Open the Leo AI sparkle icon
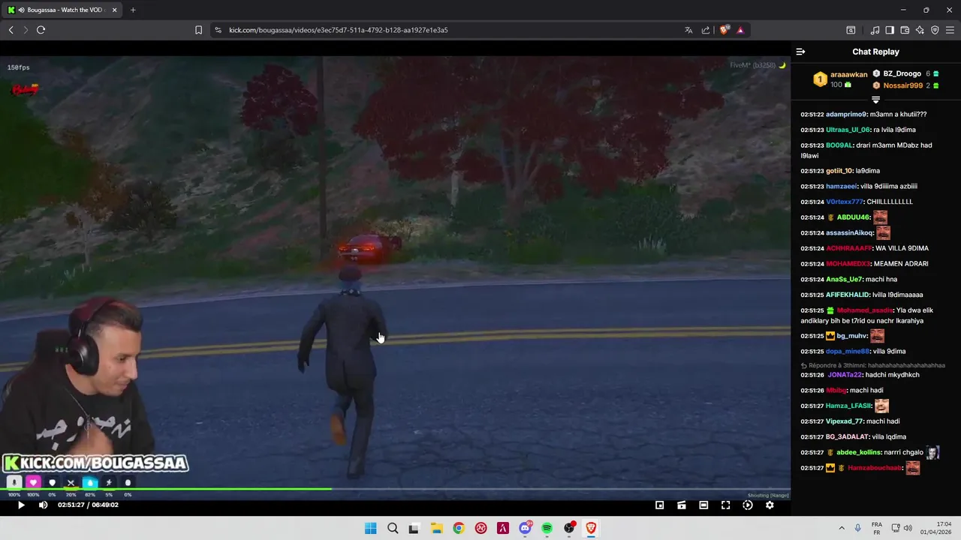The width and height of the screenshot is (961, 540). point(920,30)
